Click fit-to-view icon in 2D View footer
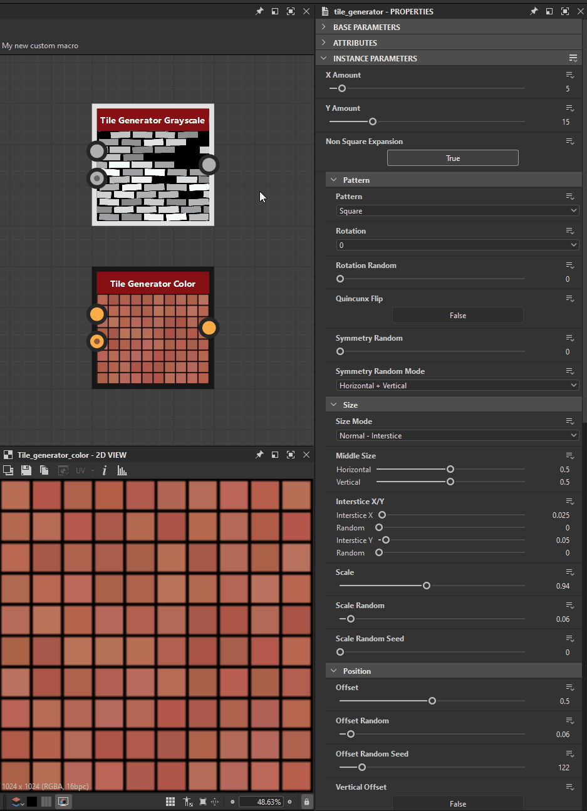 click(x=203, y=802)
